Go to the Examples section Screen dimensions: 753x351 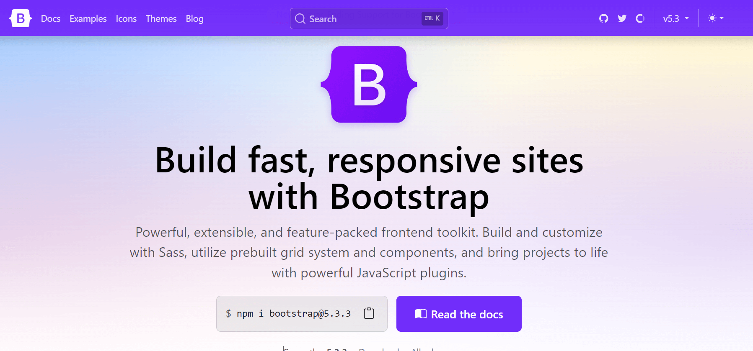click(x=88, y=18)
